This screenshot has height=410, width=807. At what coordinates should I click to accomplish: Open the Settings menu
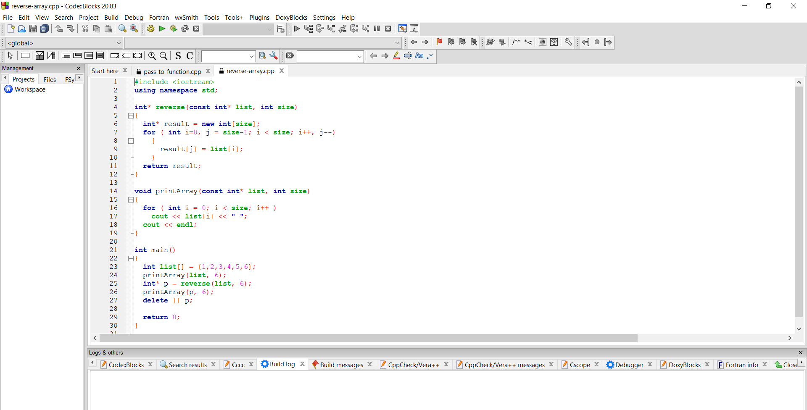[324, 18]
